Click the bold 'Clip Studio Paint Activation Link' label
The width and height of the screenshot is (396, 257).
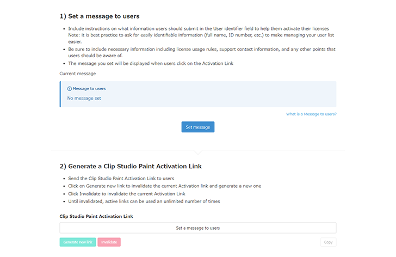point(96,216)
